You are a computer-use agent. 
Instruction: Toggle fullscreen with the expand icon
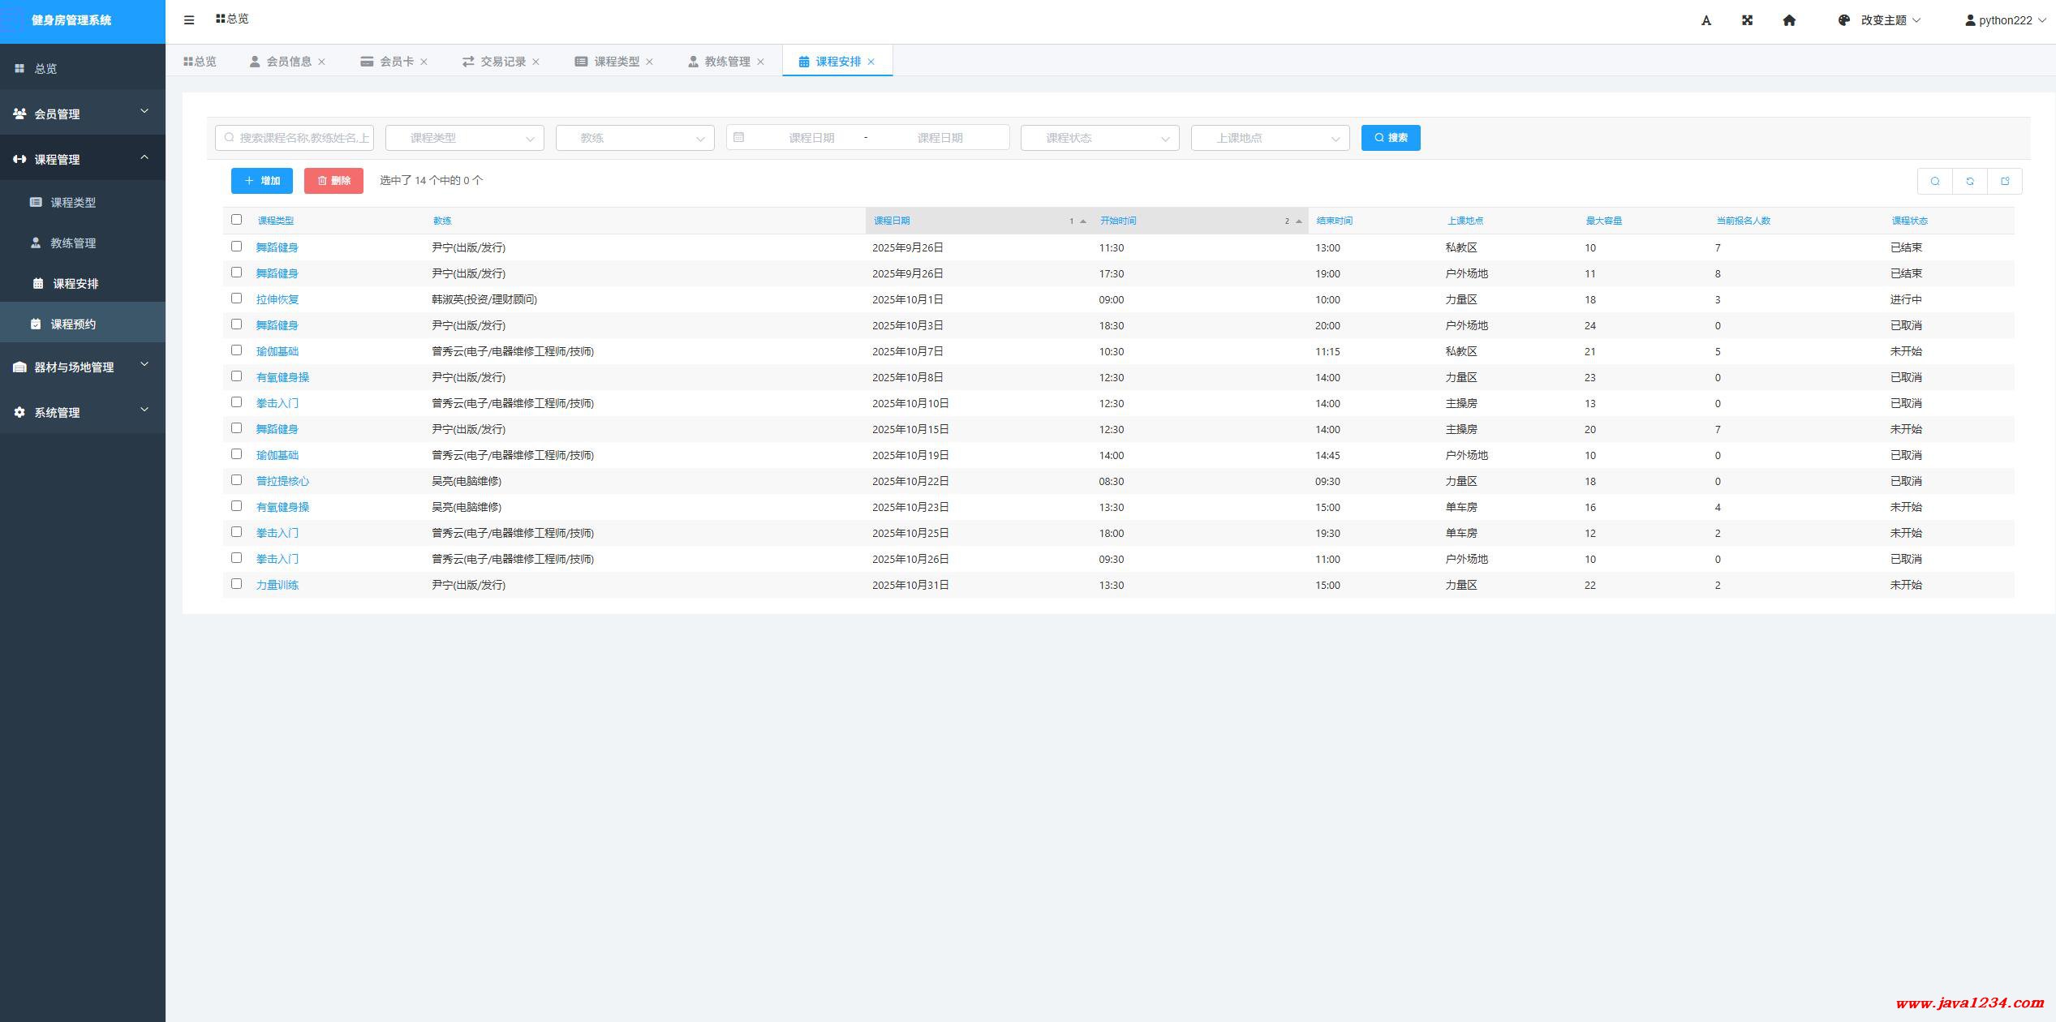pyautogui.click(x=1748, y=20)
